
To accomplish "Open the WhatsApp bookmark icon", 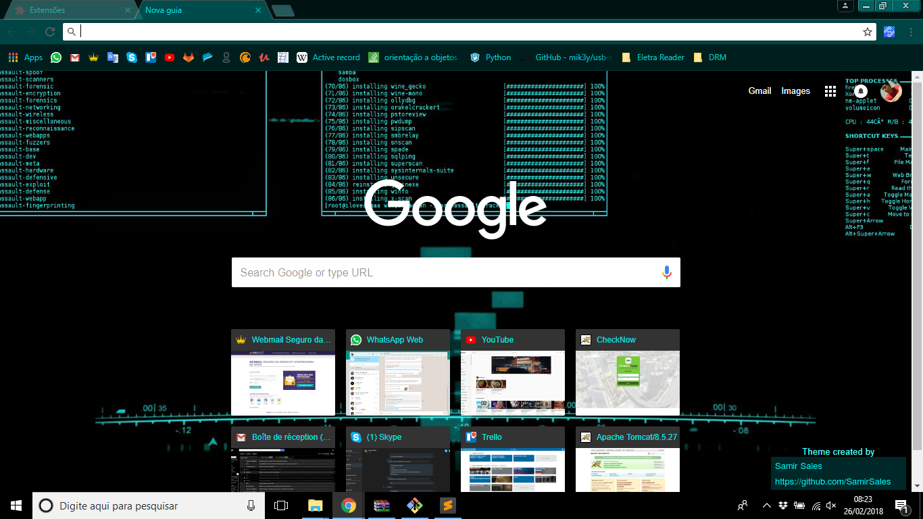I will pos(56,57).
